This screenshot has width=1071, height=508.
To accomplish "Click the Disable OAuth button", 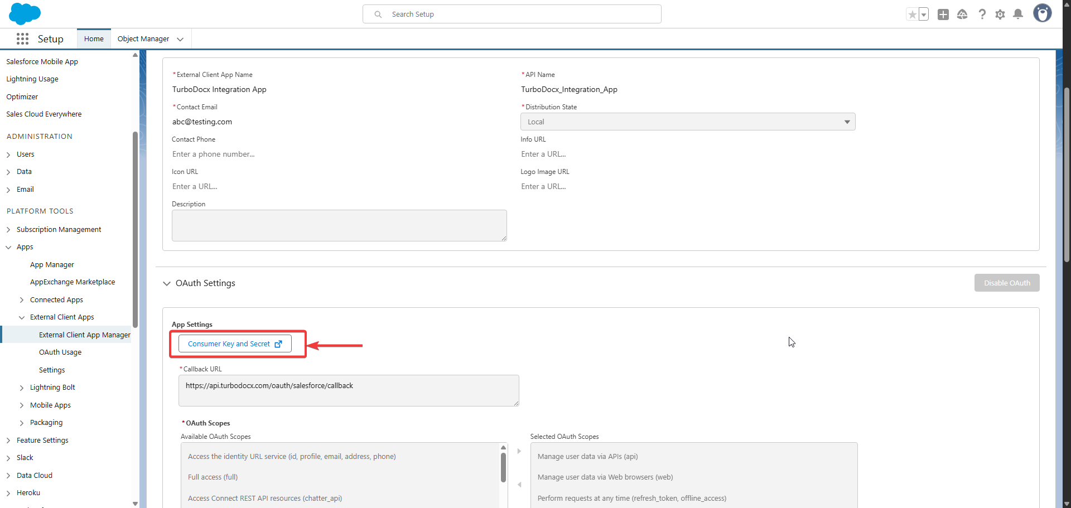I will 1007,283.
